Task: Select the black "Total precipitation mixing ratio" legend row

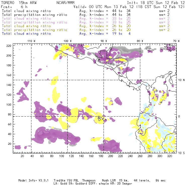Action: [x=34, y=15]
